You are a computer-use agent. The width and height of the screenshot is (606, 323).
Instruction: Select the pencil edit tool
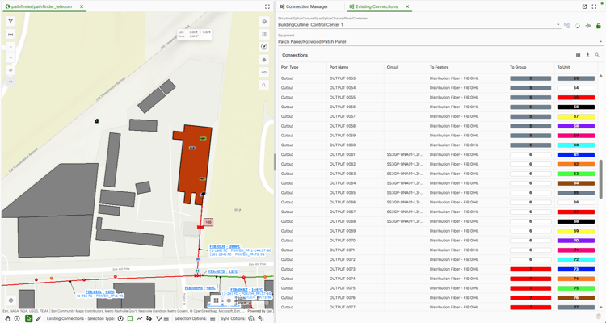pyautogui.click(x=38, y=318)
